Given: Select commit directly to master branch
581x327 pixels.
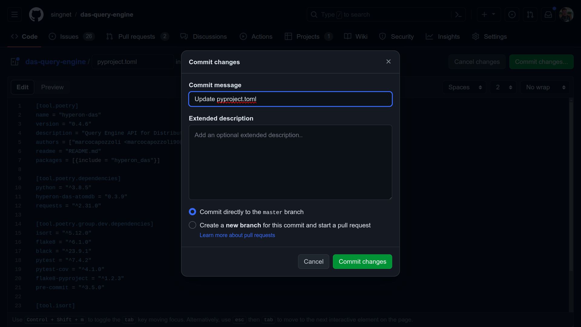Looking at the screenshot, I should (x=192, y=212).
